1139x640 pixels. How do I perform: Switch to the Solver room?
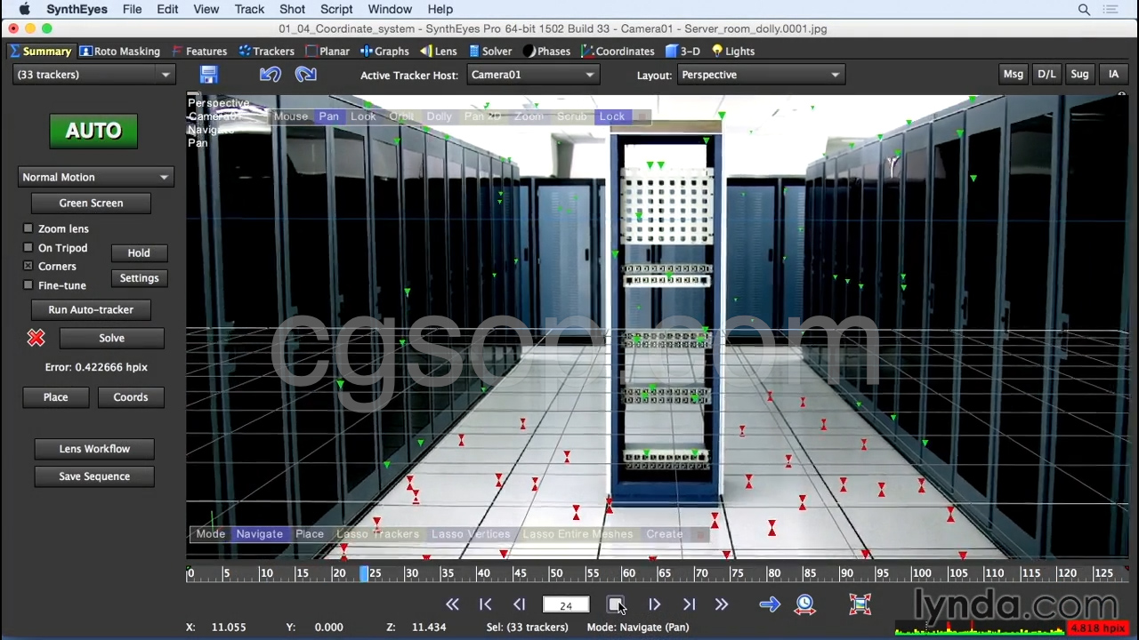[490, 52]
